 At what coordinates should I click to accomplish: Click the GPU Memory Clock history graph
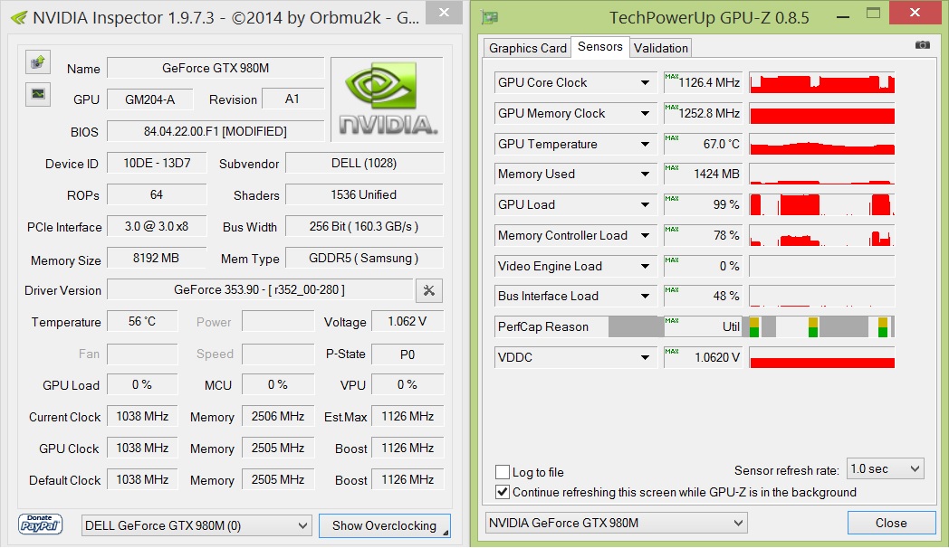[x=822, y=114]
